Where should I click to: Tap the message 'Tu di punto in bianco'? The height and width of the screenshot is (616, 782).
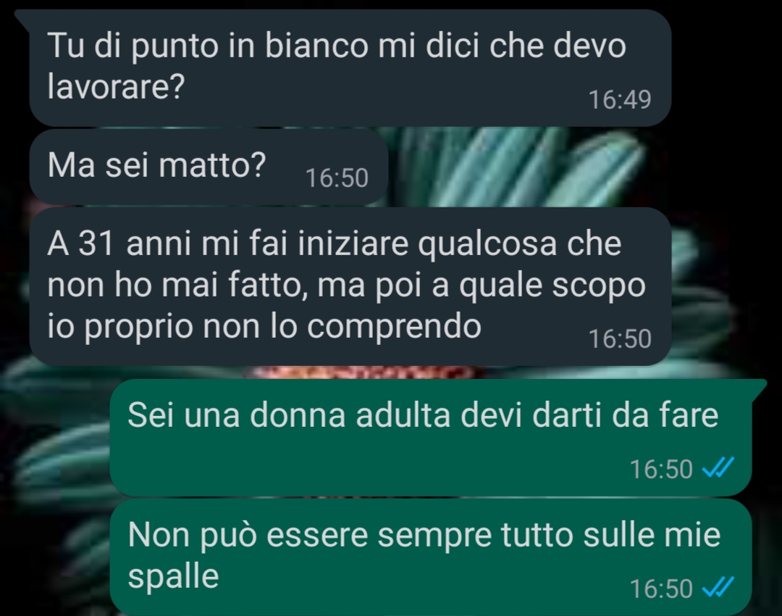click(x=350, y=67)
